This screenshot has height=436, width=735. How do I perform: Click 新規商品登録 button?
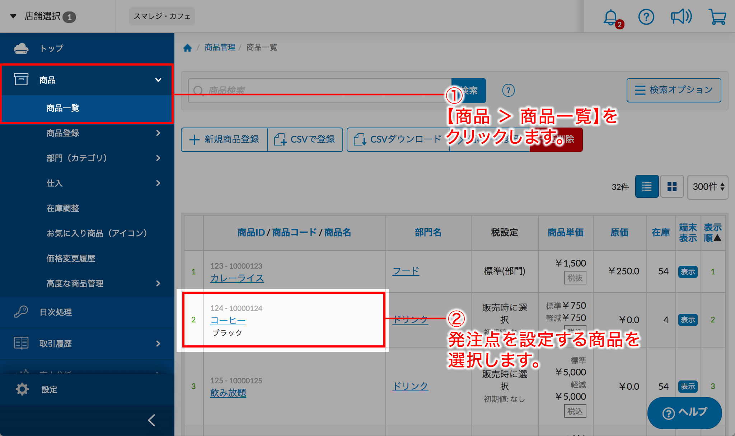(x=224, y=139)
